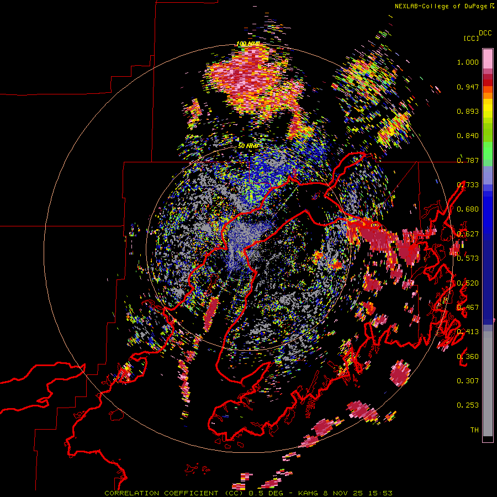Click the KAHG station identifier
This screenshot has width=497, height=497.
[x=308, y=493]
